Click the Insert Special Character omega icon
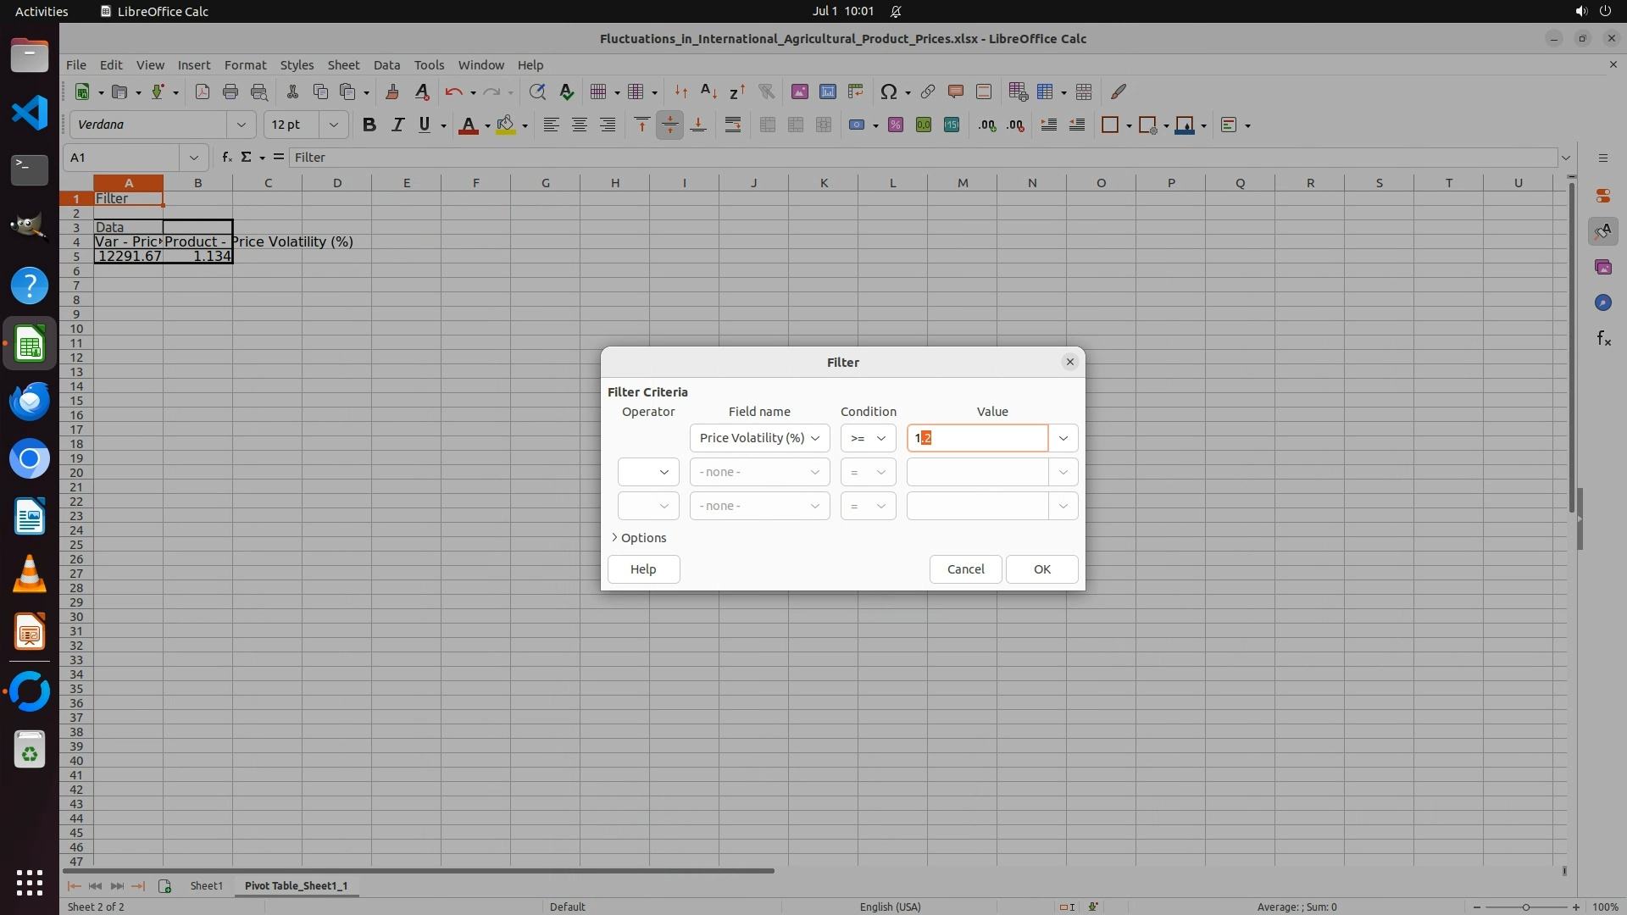 pos(888,91)
